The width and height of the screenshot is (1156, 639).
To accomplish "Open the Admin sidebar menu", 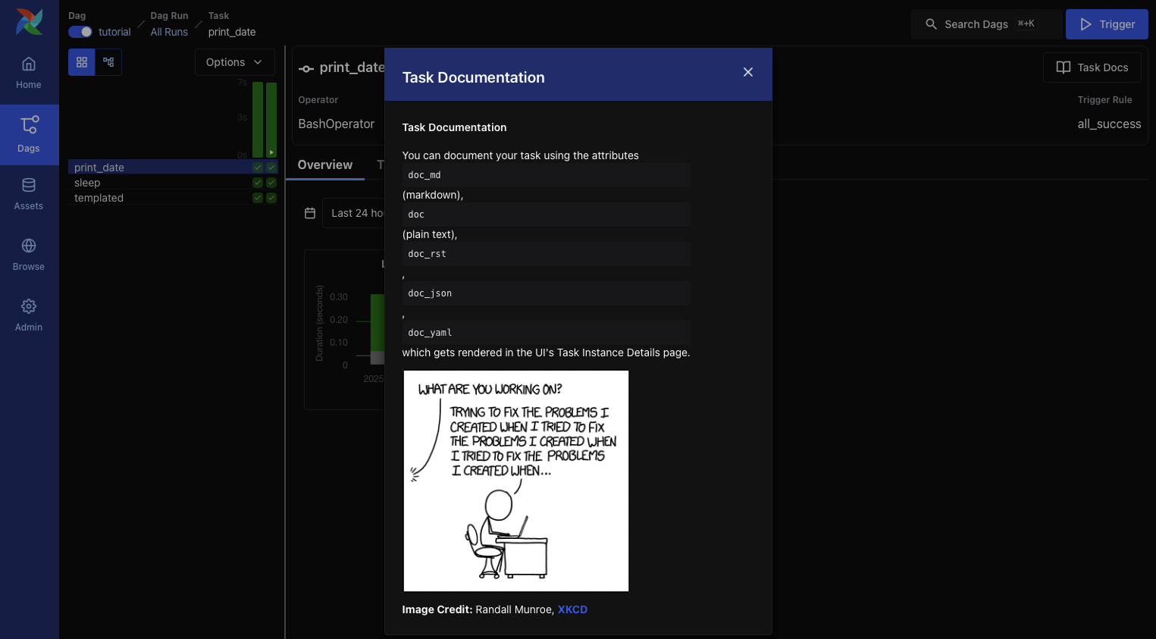I will pyautogui.click(x=29, y=316).
